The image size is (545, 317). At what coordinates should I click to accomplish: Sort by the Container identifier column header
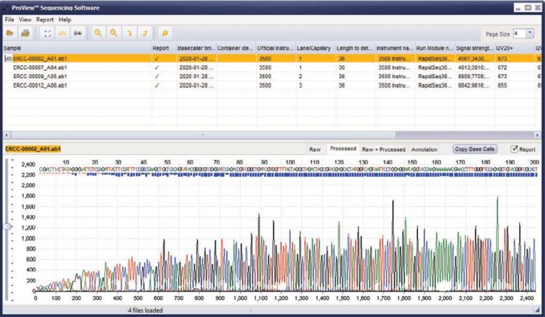236,48
